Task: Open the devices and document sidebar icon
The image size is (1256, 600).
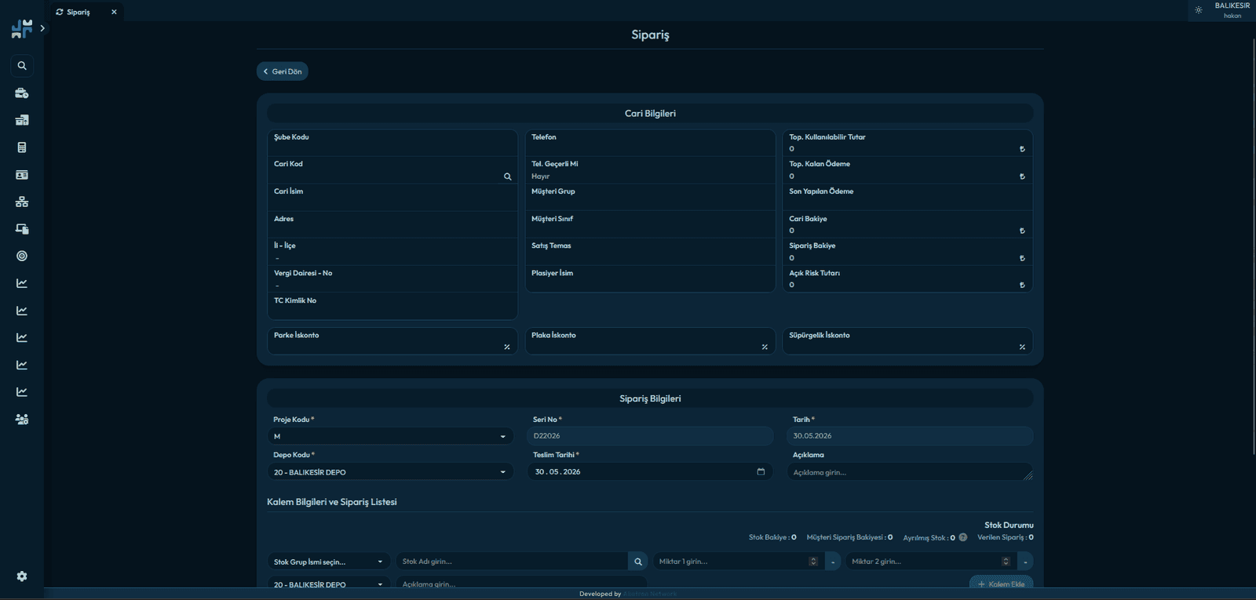Action: point(22,229)
